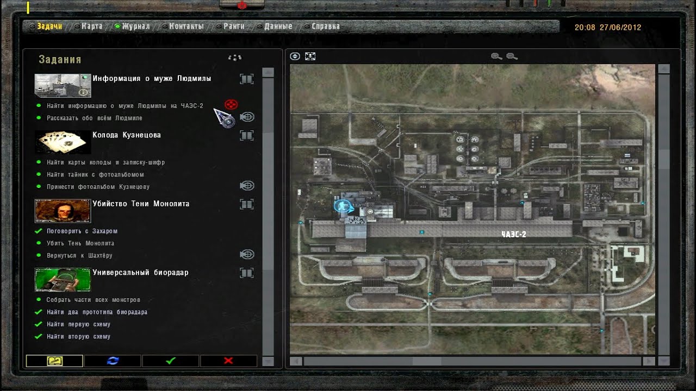Click the green bioradar thumbnail

[x=63, y=280]
